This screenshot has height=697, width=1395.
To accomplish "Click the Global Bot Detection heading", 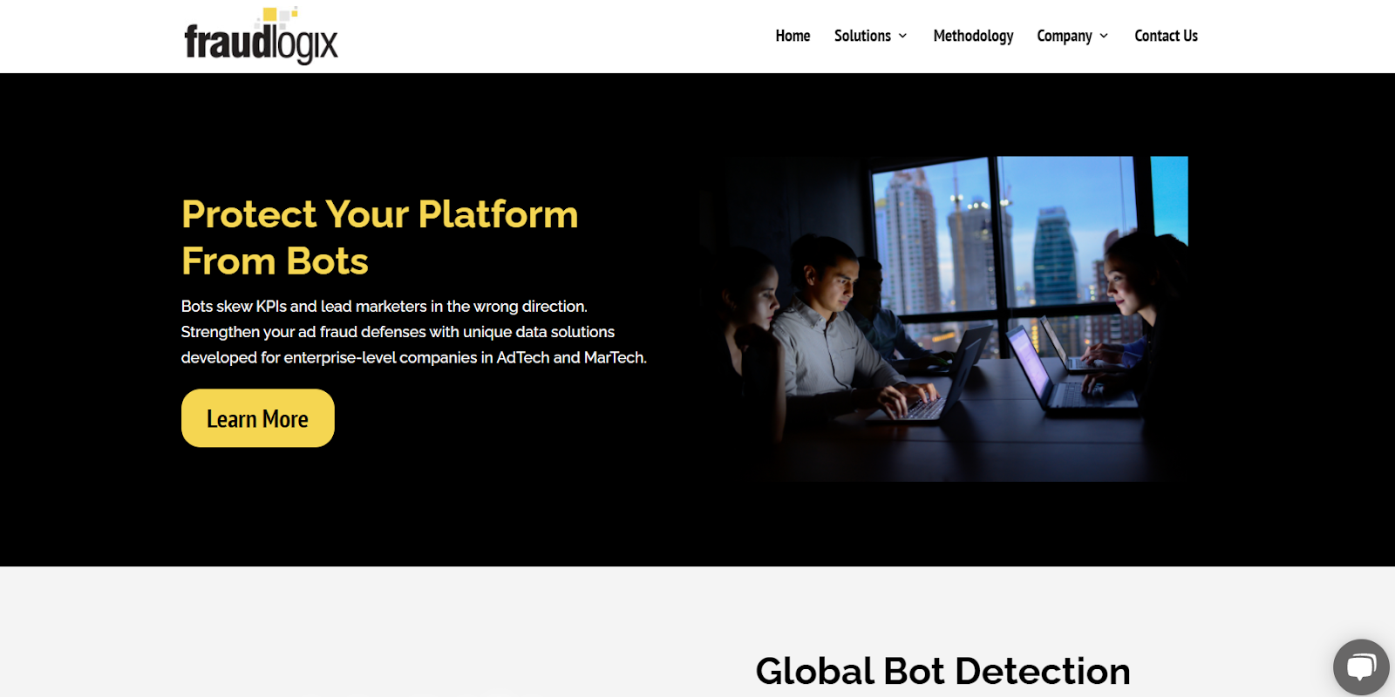I will [x=942, y=671].
